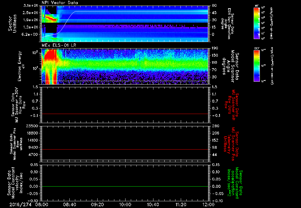
Task: Click the red "MU Scanner Pos Telemetry" axis title
Action: [x=231, y=144]
